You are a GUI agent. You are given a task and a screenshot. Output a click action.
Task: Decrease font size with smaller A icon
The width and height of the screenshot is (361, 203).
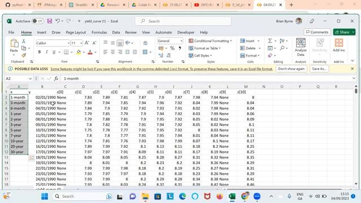tap(94, 43)
